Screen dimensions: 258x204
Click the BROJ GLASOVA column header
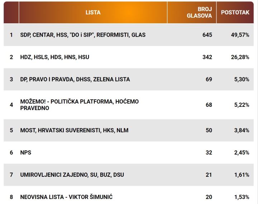[192, 12]
